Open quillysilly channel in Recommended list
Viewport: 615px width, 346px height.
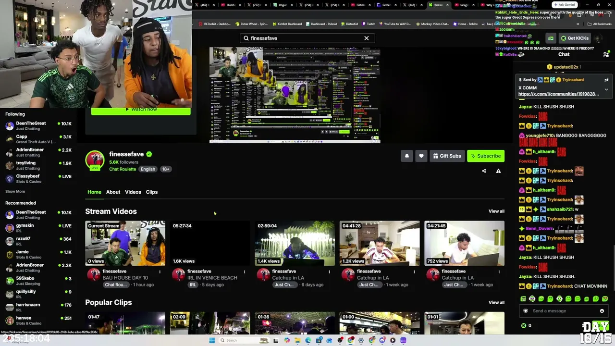(38, 294)
